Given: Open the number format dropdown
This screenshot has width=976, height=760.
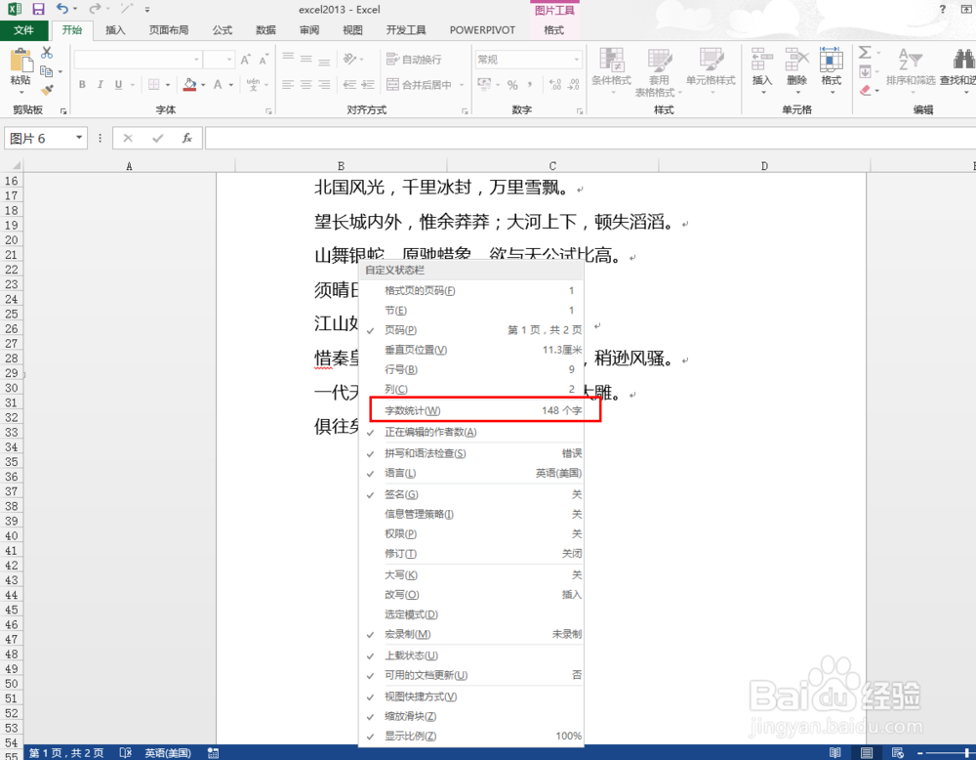Looking at the screenshot, I should (577, 60).
